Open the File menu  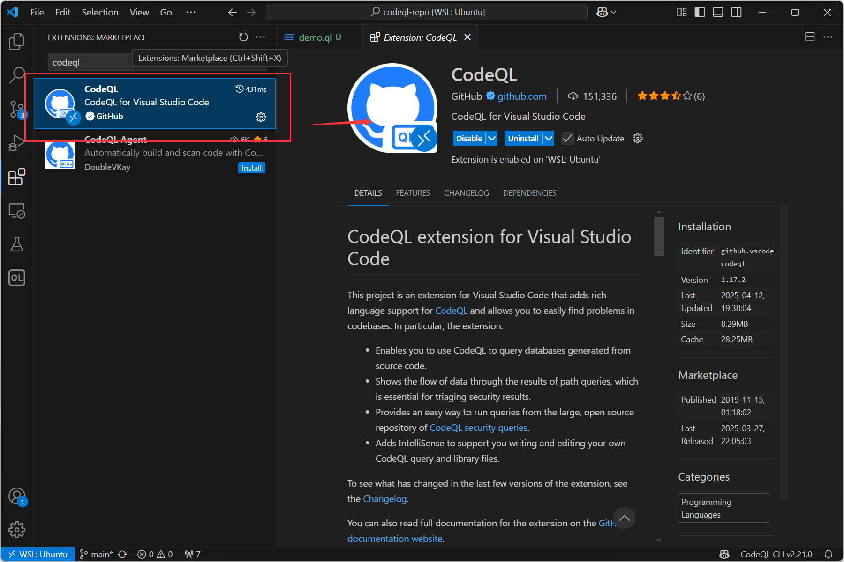(37, 13)
